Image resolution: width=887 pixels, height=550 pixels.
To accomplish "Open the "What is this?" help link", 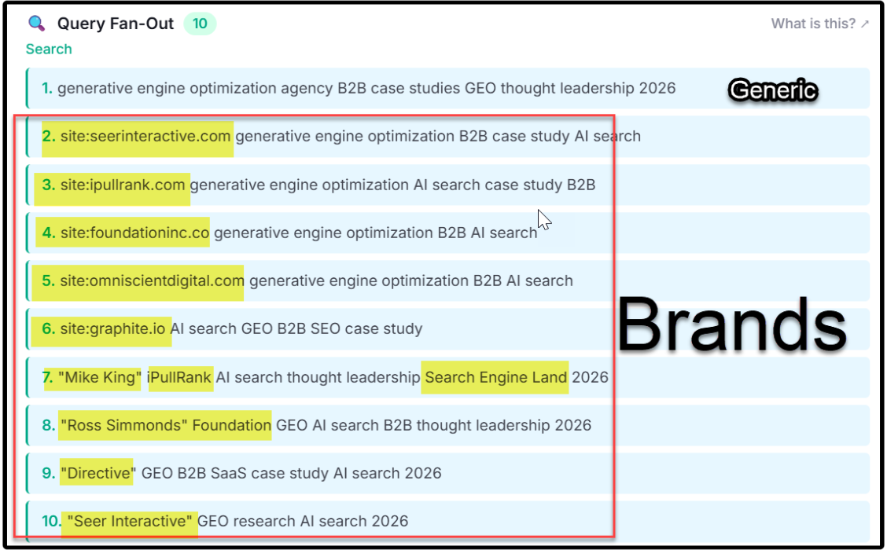I will (819, 24).
